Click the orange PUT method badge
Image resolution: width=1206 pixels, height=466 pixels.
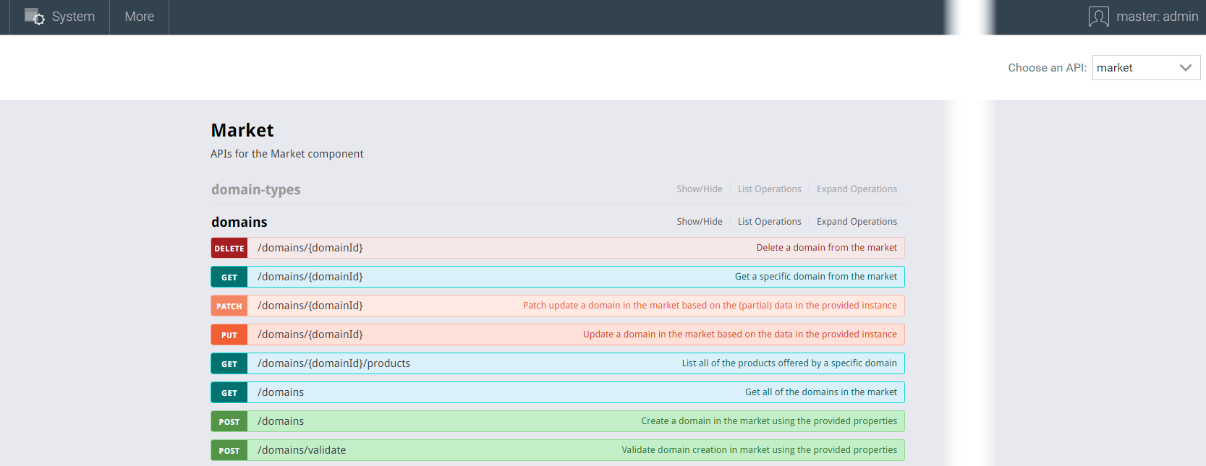point(229,335)
